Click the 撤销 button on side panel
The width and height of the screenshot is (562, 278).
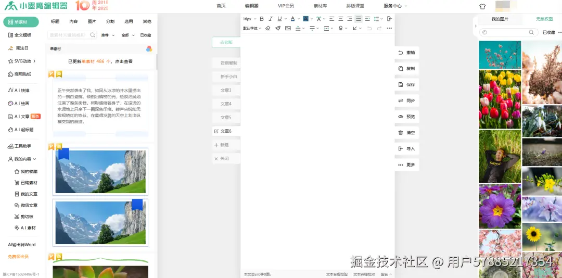[406, 53]
